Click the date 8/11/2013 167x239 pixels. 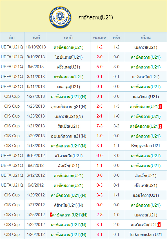(x=36, y=77)
